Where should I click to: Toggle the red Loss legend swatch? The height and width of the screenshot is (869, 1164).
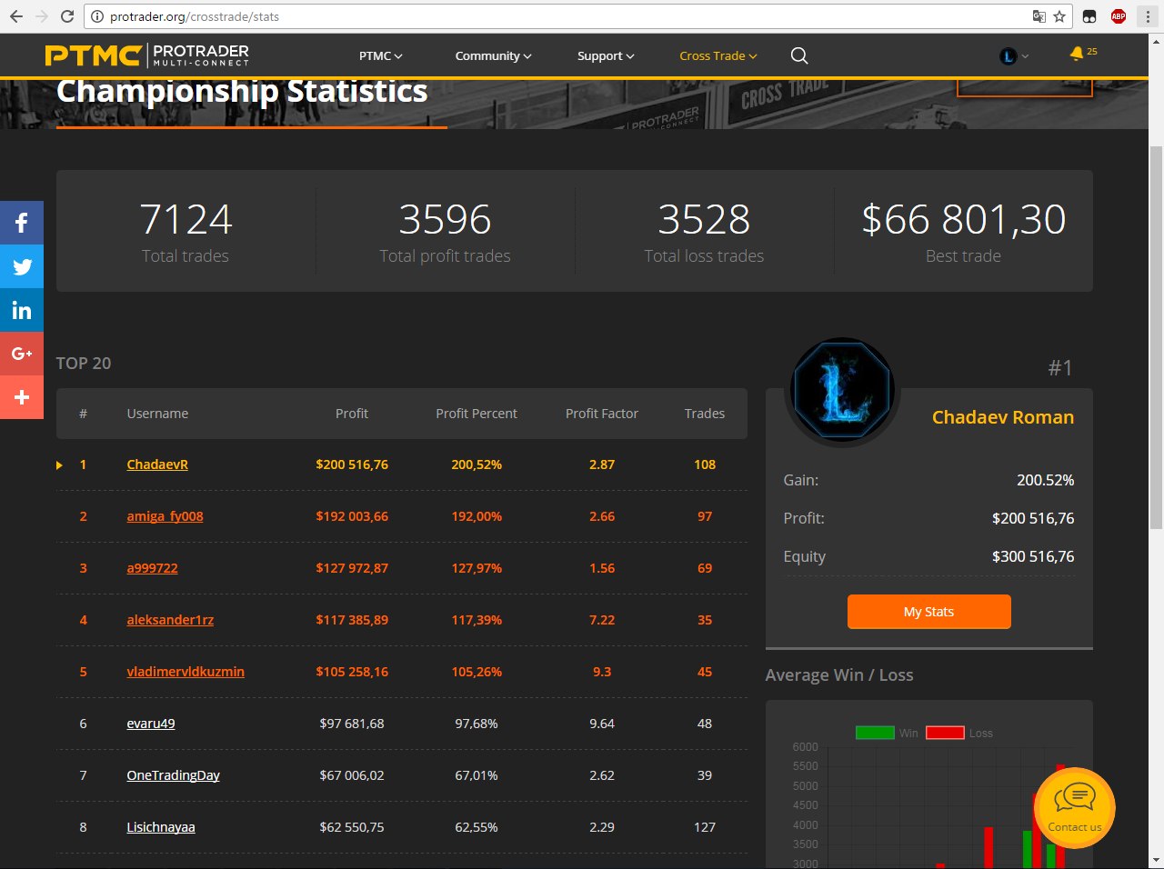(945, 733)
